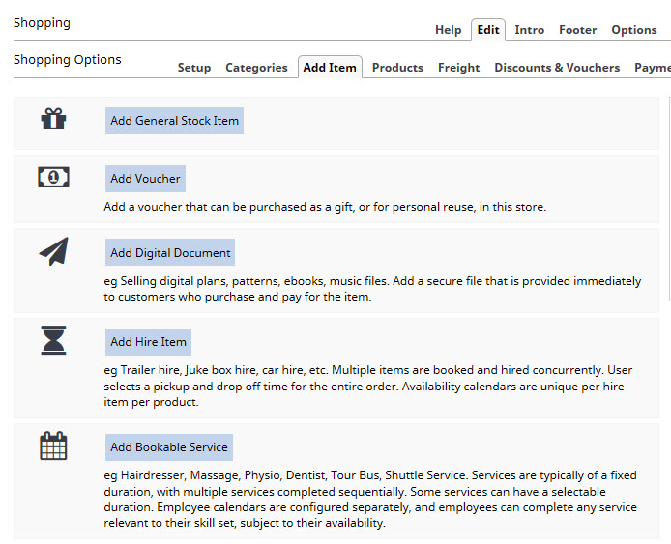Open the Help tab
The image size is (671, 544).
tap(448, 30)
